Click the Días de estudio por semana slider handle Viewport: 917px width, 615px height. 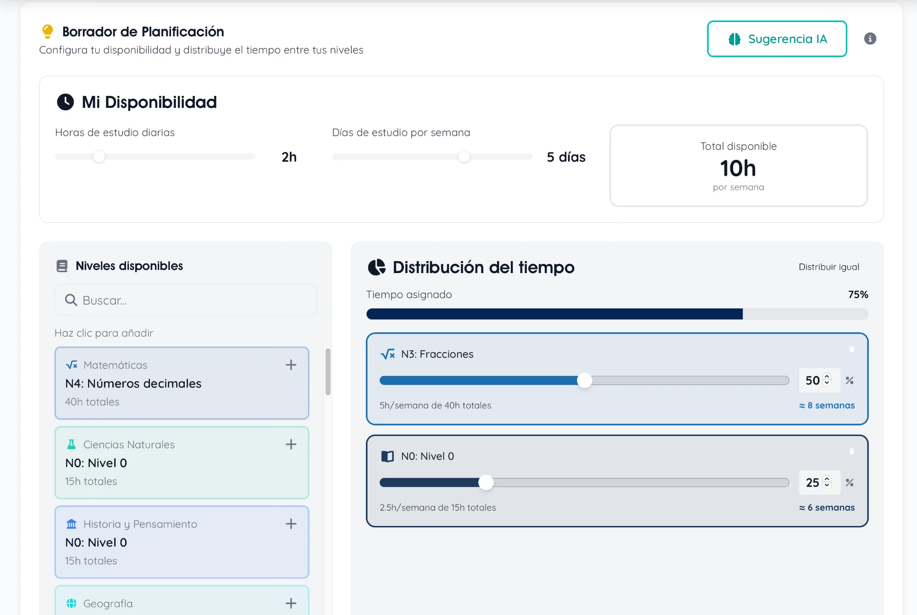(464, 157)
